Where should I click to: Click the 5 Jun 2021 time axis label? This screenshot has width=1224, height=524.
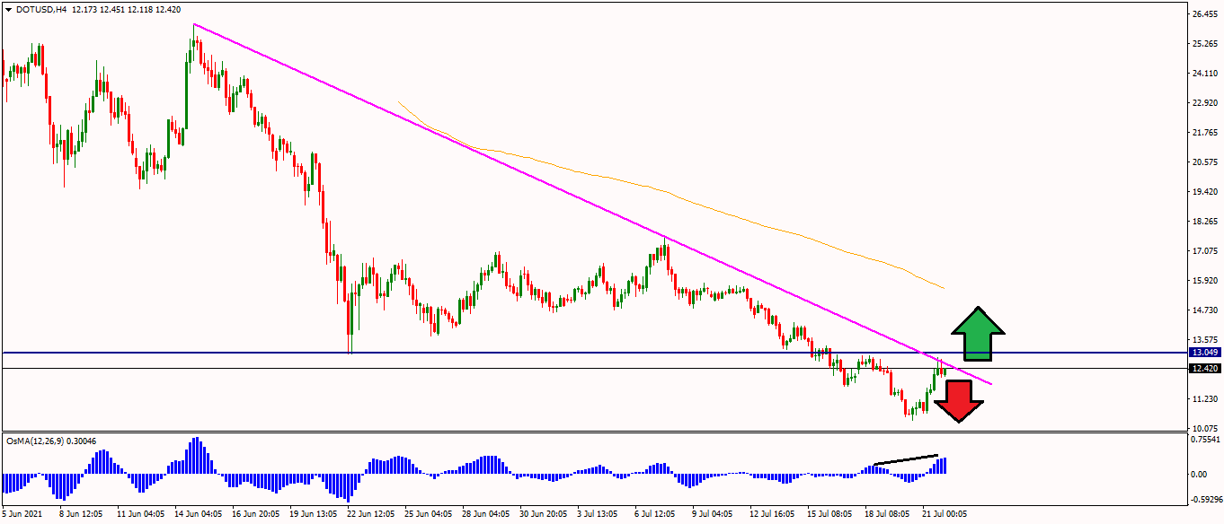tap(22, 515)
